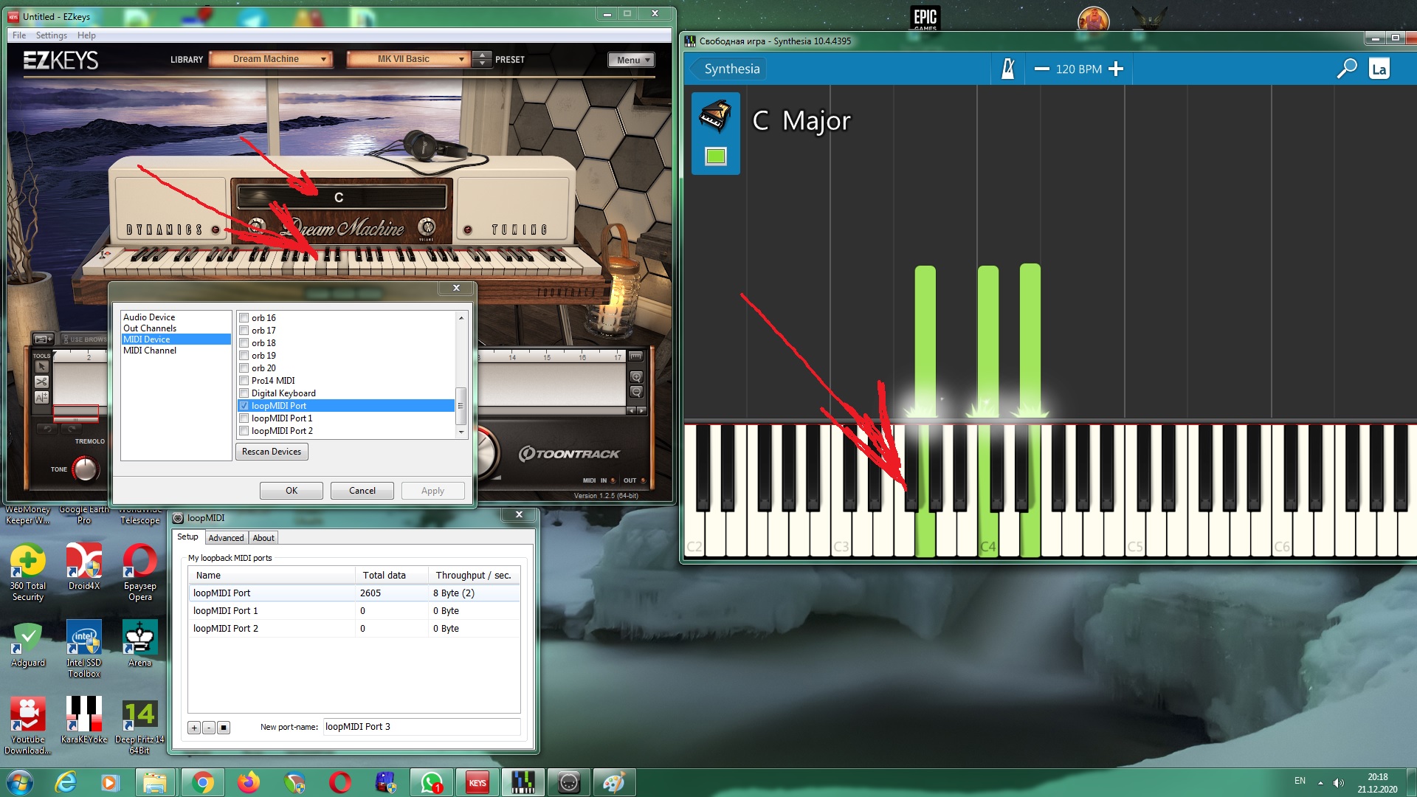This screenshot has height=797, width=1417.
Task: Switch to the About tab in loopMIDI
Action: [263, 538]
